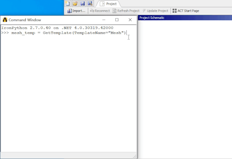Click the Save As icon
Screen dimensions: 232x159
coord(90,3)
